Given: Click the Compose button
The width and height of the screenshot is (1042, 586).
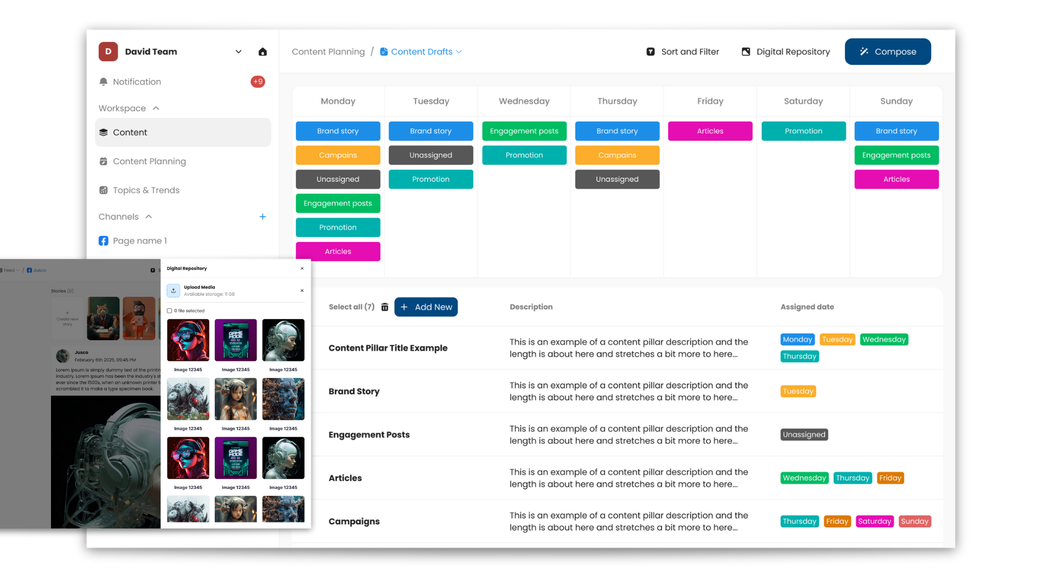Looking at the screenshot, I should 887,52.
